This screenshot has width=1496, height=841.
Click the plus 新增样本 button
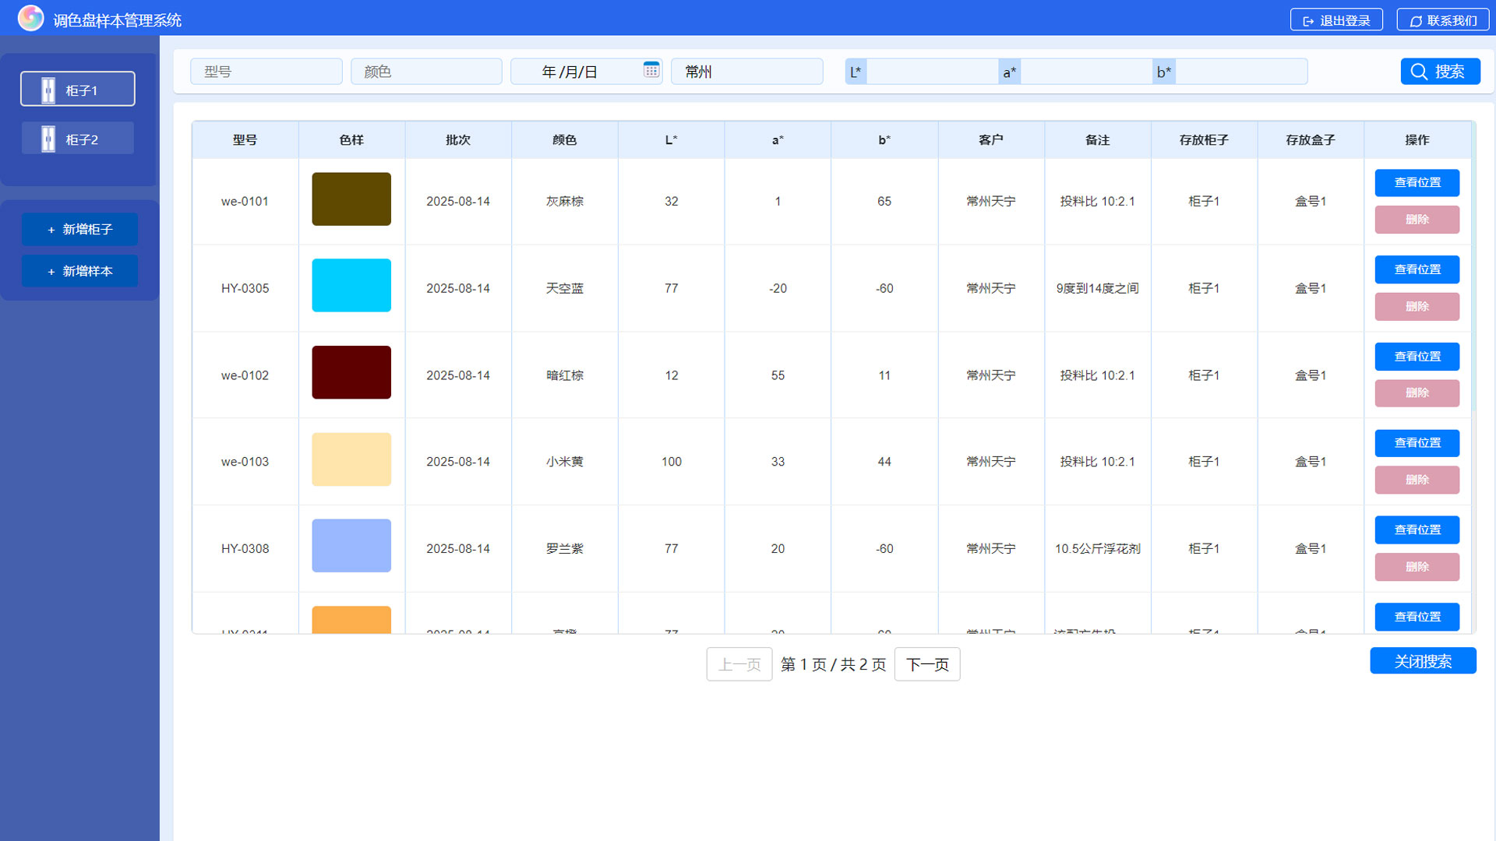tap(79, 271)
